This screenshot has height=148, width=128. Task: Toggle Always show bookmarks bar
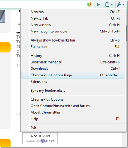click(73, 40)
